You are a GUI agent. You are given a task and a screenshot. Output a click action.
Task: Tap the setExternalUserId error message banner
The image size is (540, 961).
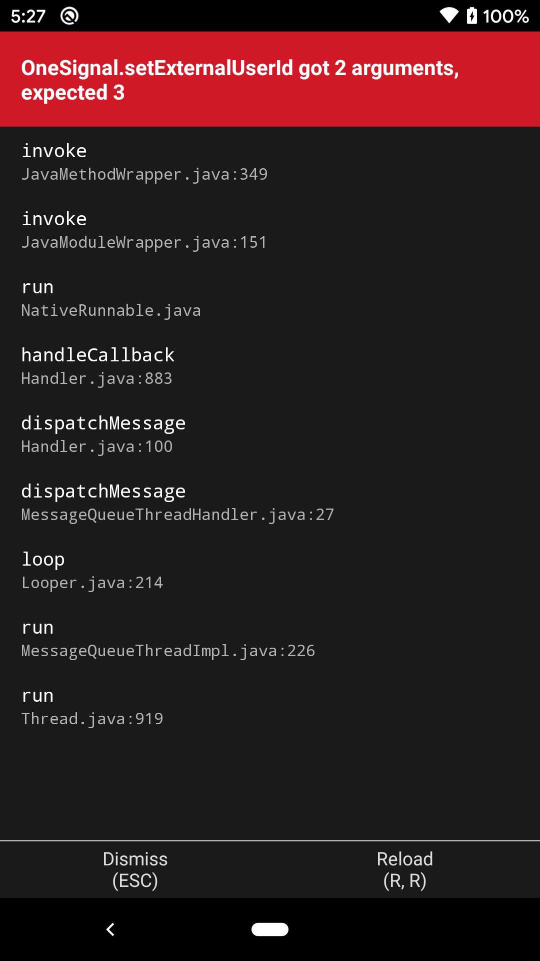[270, 79]
